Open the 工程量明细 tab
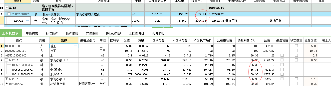 [136, 33]
